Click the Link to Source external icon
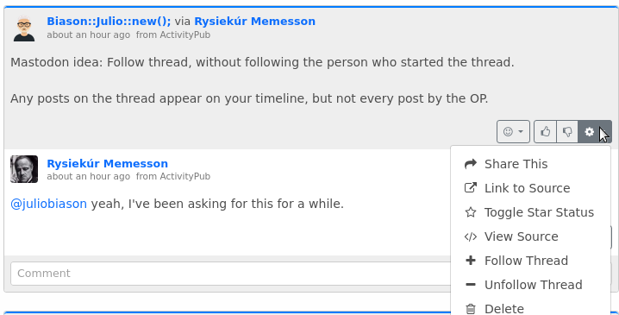Image resolution: width=619 pixels, height=315 pixels. 471,188
